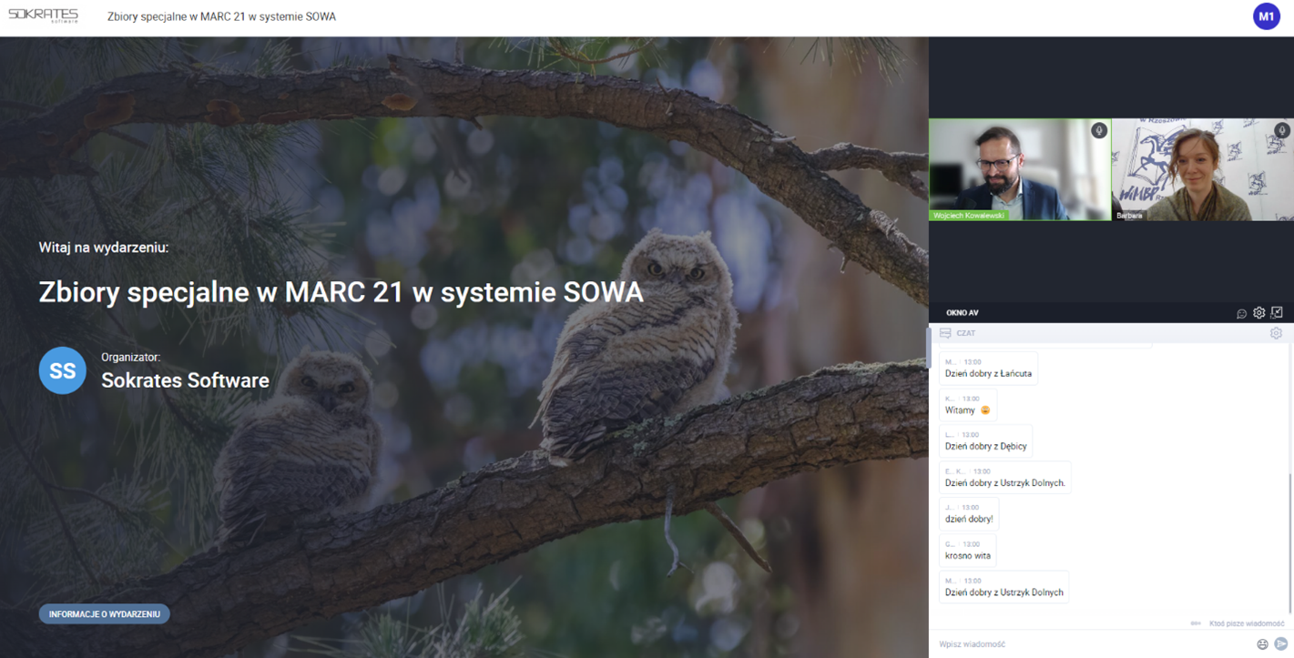1294x658 pixels.
Task: Click the 'Witamy' chat message
Action: (968, 405)
